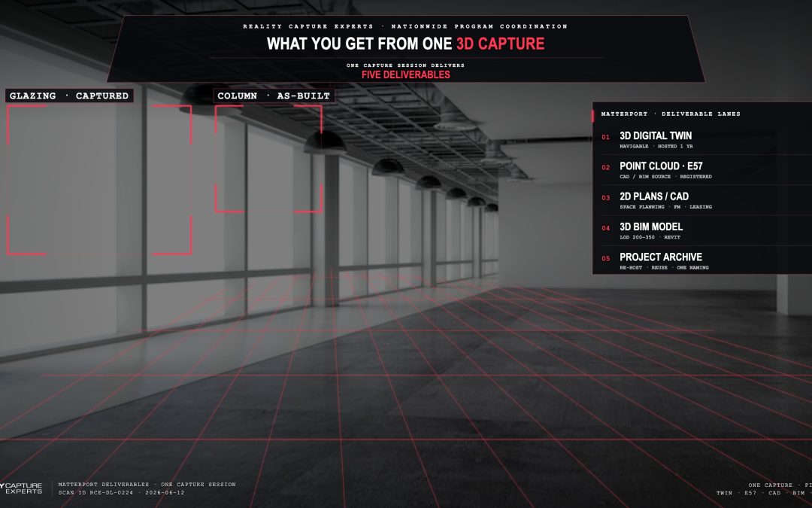812x508 pixels.
Task: Click number '03' beside 2D Plans
Action: 605,198
